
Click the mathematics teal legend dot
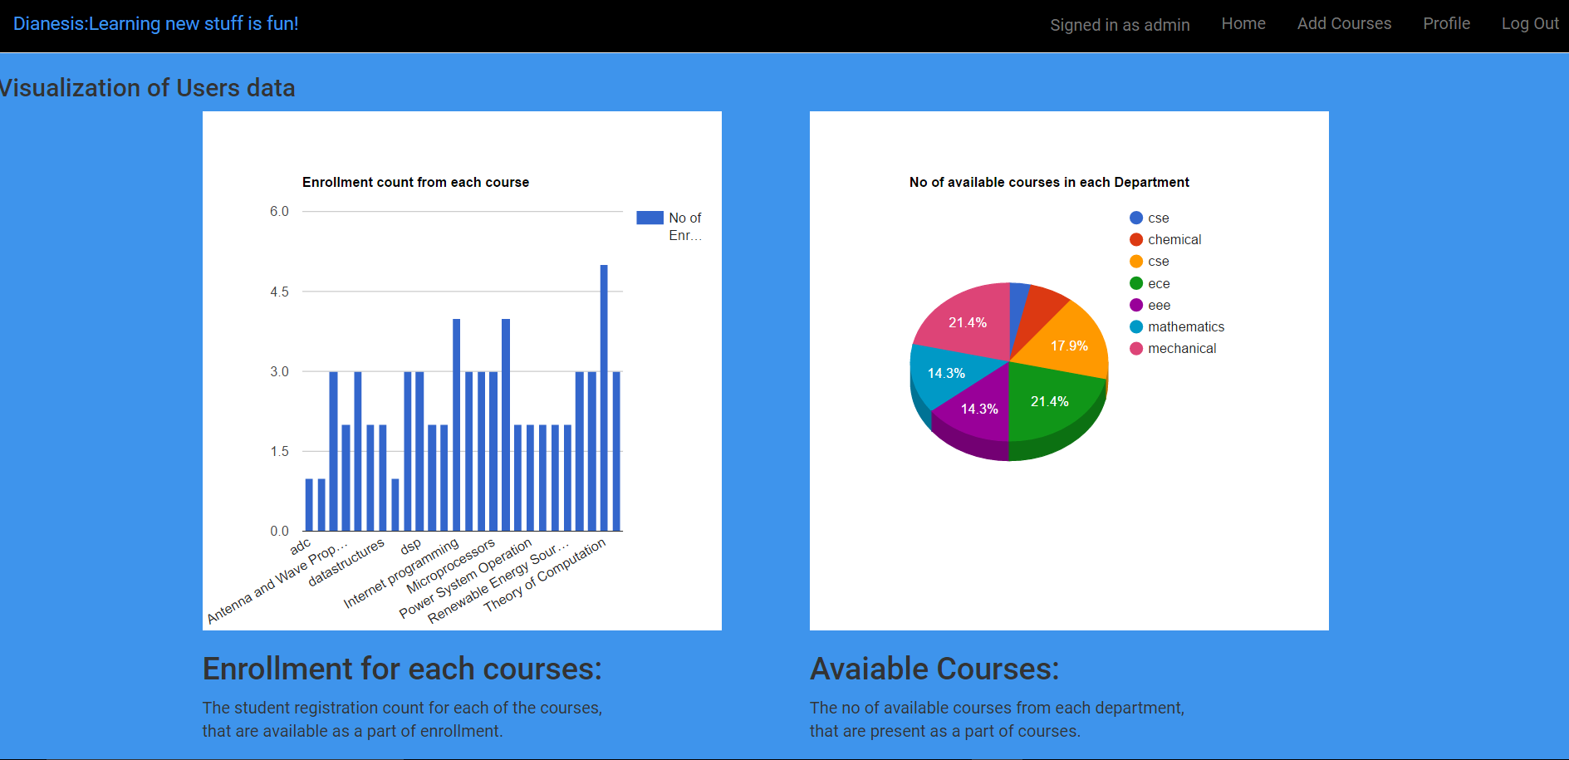click(1136, 326)
